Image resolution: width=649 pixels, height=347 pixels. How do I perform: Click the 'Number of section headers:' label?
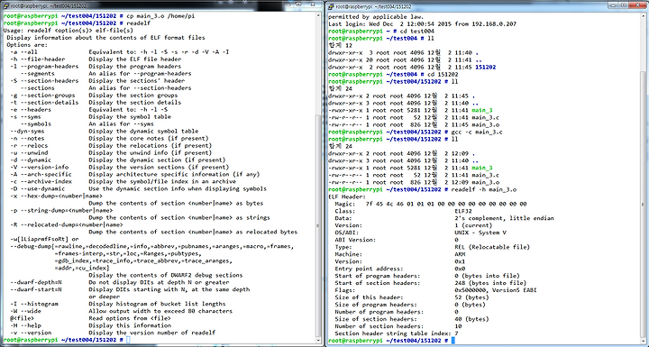coord(379,326)
